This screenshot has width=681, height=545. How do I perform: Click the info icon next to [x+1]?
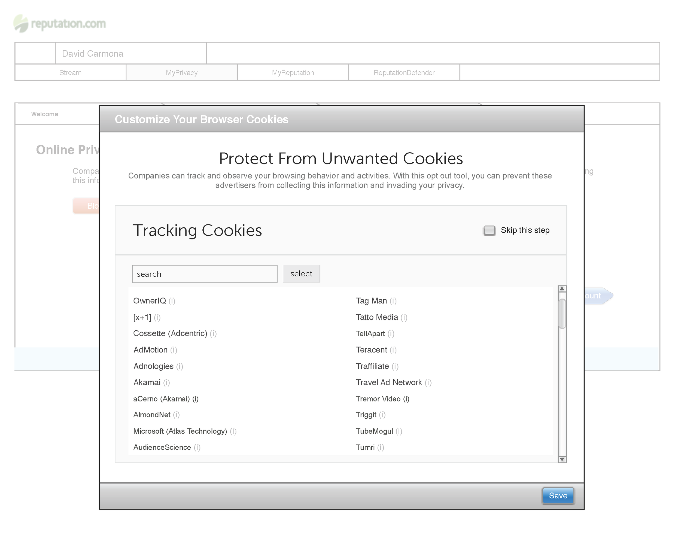pos(157,317)
